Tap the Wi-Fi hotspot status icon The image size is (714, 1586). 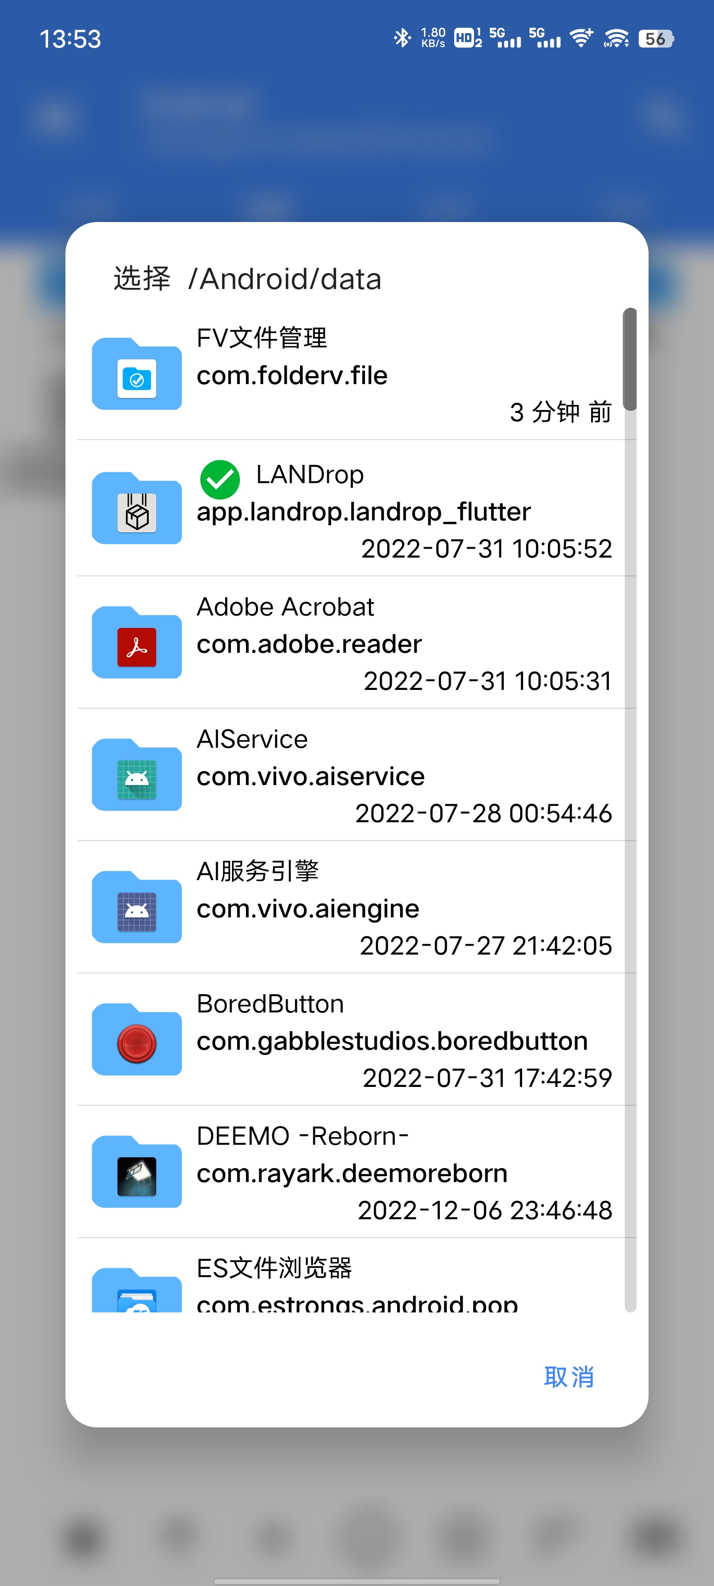click(616, 38)
